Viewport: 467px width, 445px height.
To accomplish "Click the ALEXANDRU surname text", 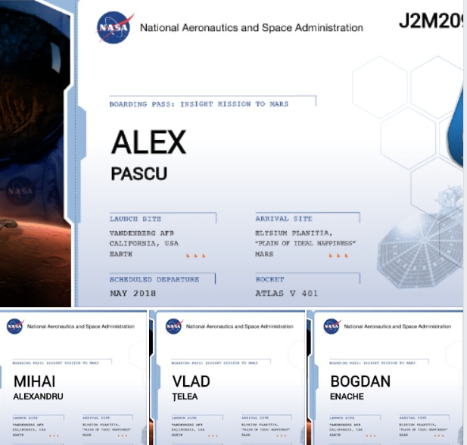I will (38, 397).
